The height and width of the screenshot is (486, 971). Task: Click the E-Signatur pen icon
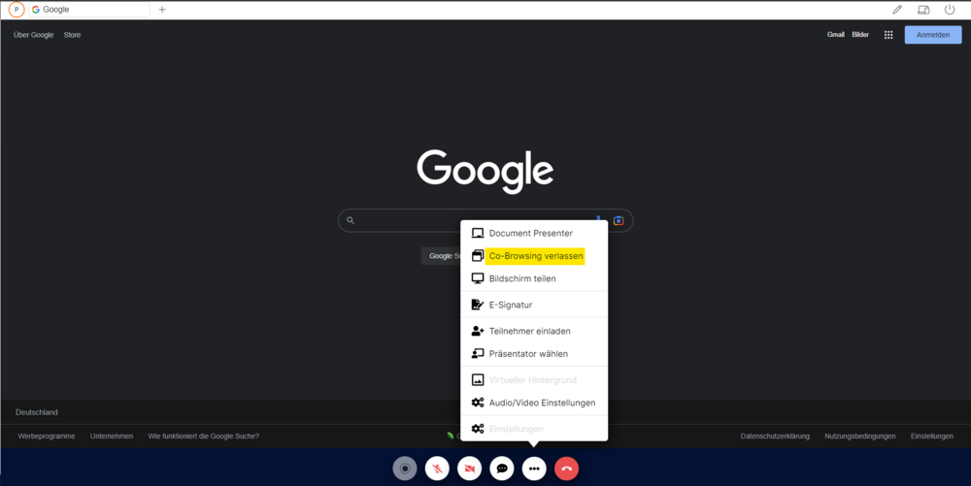coord(478,305)
